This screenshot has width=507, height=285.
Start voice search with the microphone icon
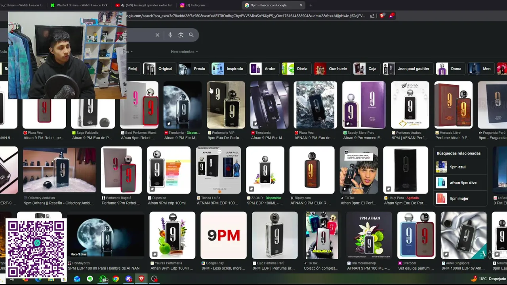click(170, 35)
